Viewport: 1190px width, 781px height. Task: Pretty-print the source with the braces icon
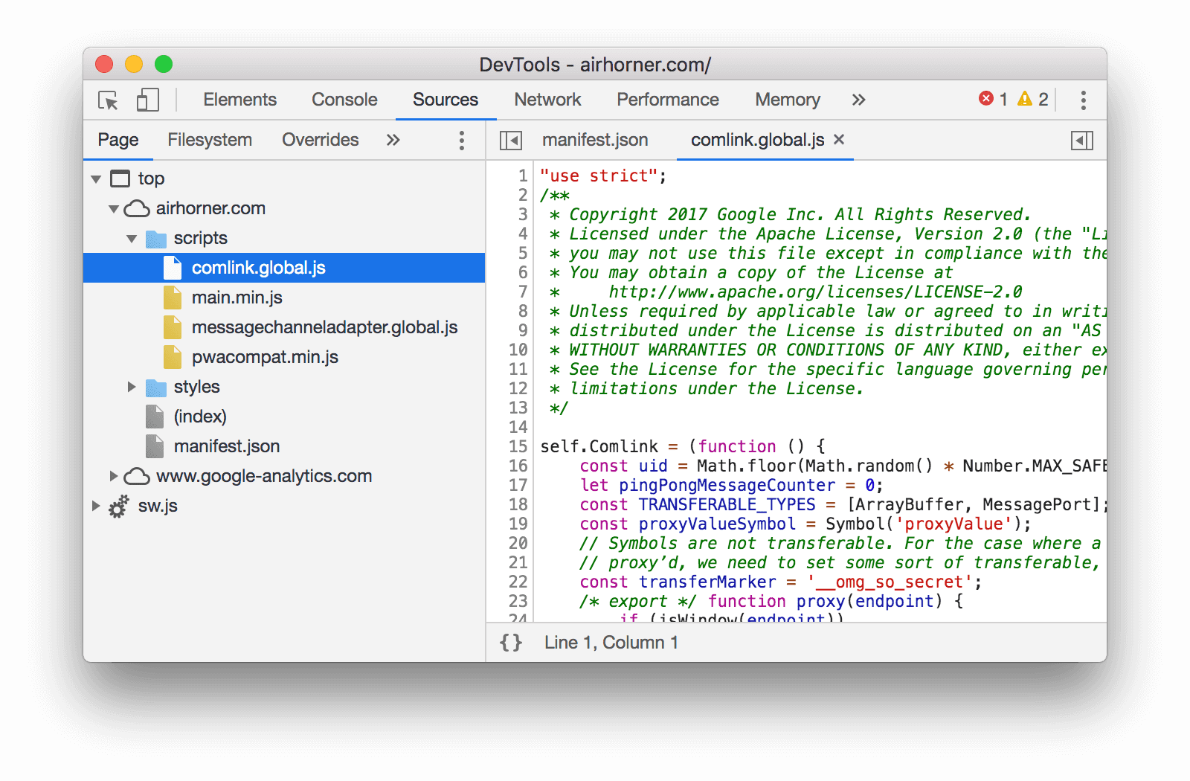[x=511, y=642]
